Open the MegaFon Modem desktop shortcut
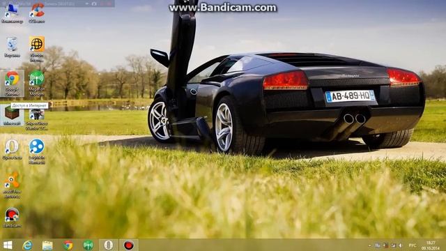Viewport: 446px width, 251px height. [x=37, y=83]
